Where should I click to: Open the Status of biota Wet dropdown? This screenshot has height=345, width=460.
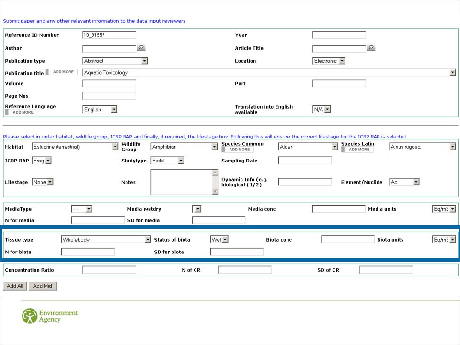[219, 240]
